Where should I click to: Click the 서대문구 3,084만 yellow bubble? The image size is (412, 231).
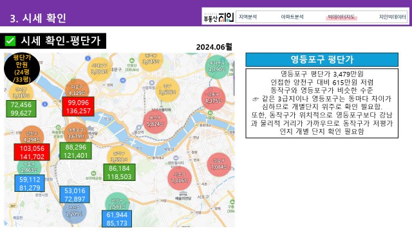pos(99,69)
